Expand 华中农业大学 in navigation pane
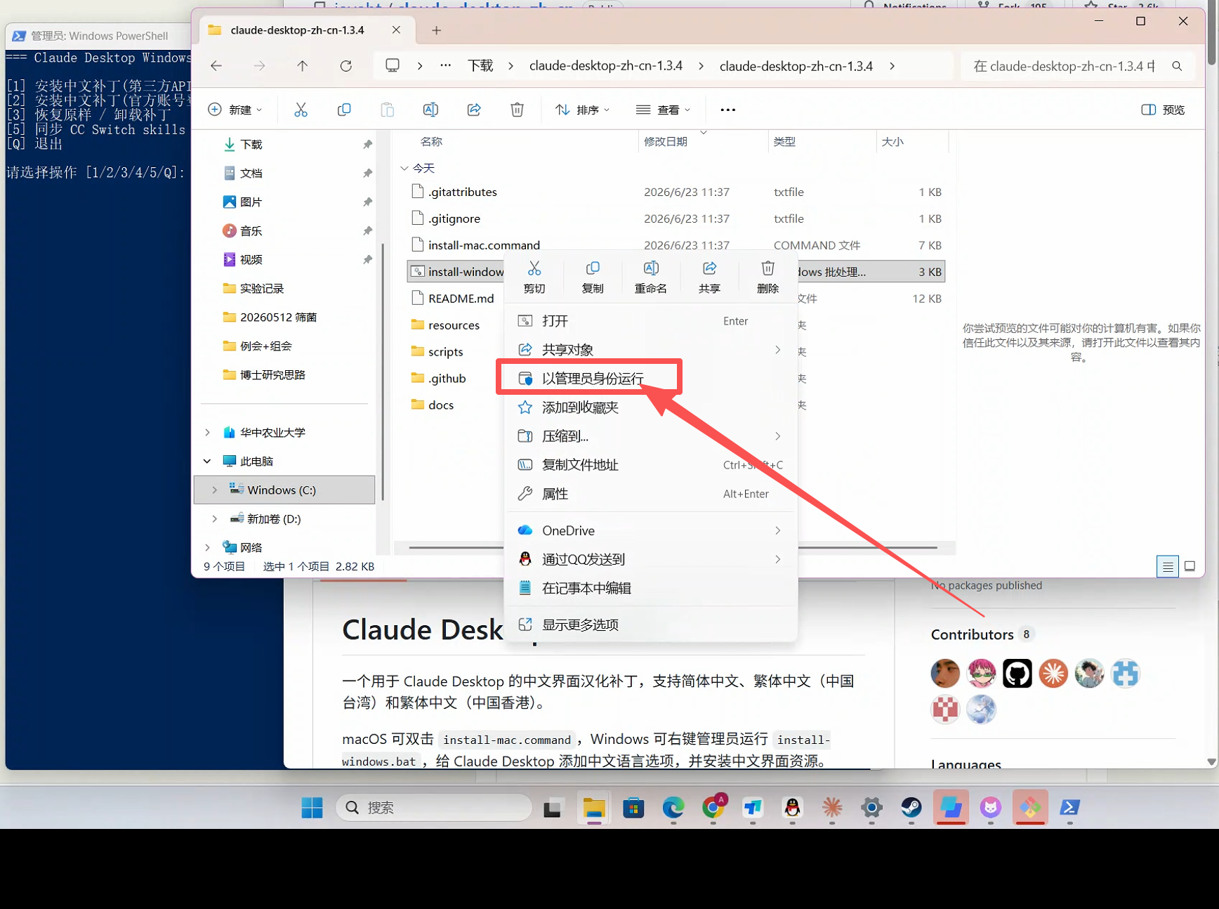The height and width of the screenshot is (909, 1219). click(207, 433)
